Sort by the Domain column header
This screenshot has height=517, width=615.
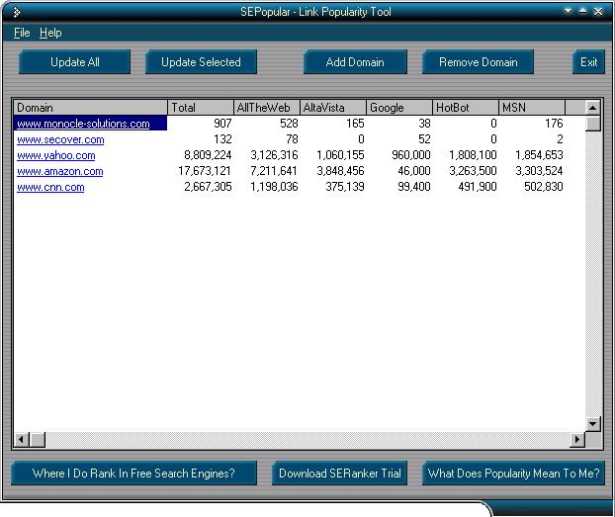click(91, 108)
